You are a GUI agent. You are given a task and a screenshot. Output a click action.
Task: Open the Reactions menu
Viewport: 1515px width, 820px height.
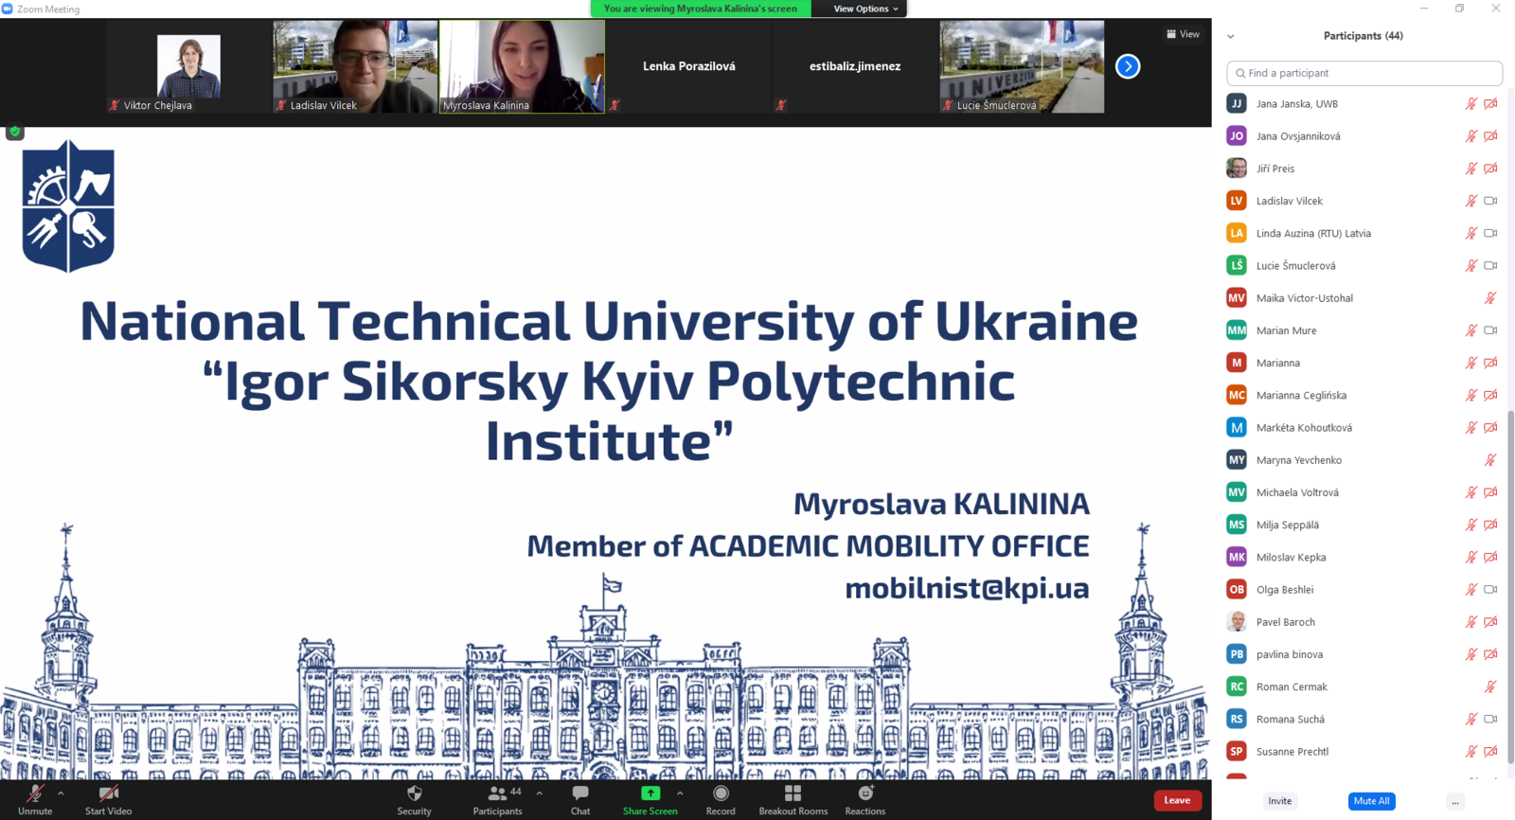click(x=864, y=794)
